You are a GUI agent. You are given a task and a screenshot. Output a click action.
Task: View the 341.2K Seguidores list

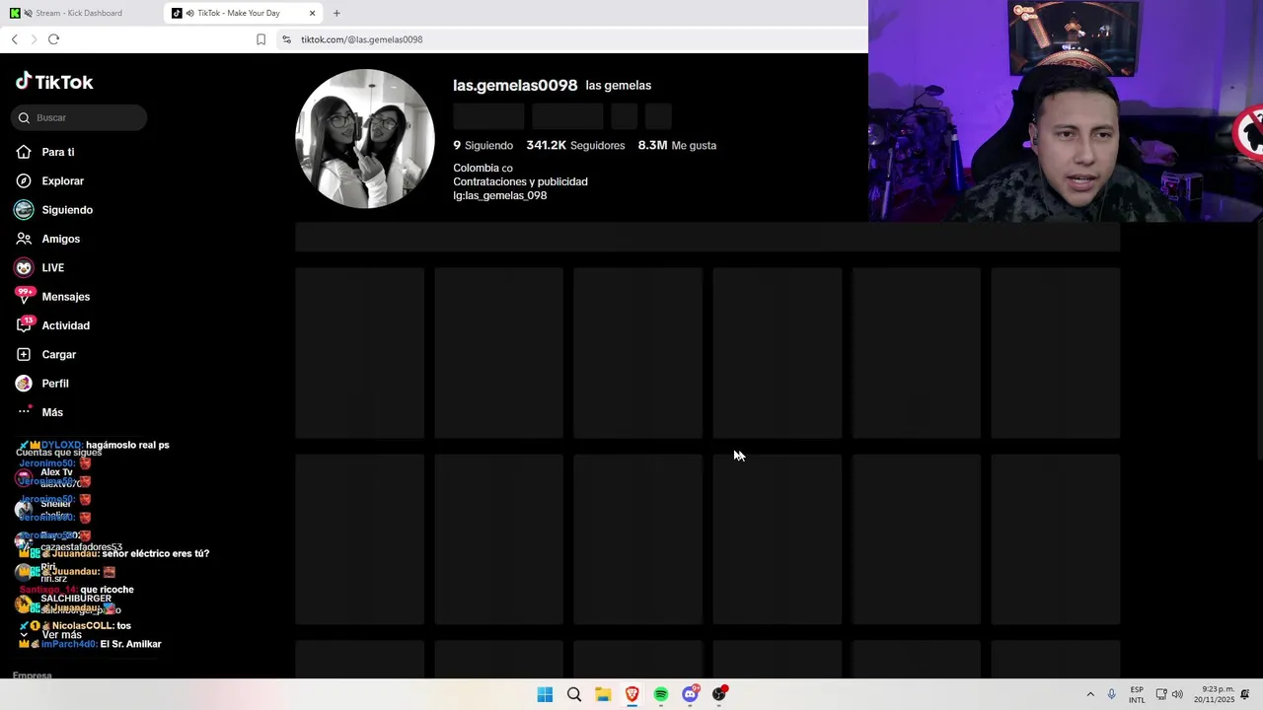point(575,145)
